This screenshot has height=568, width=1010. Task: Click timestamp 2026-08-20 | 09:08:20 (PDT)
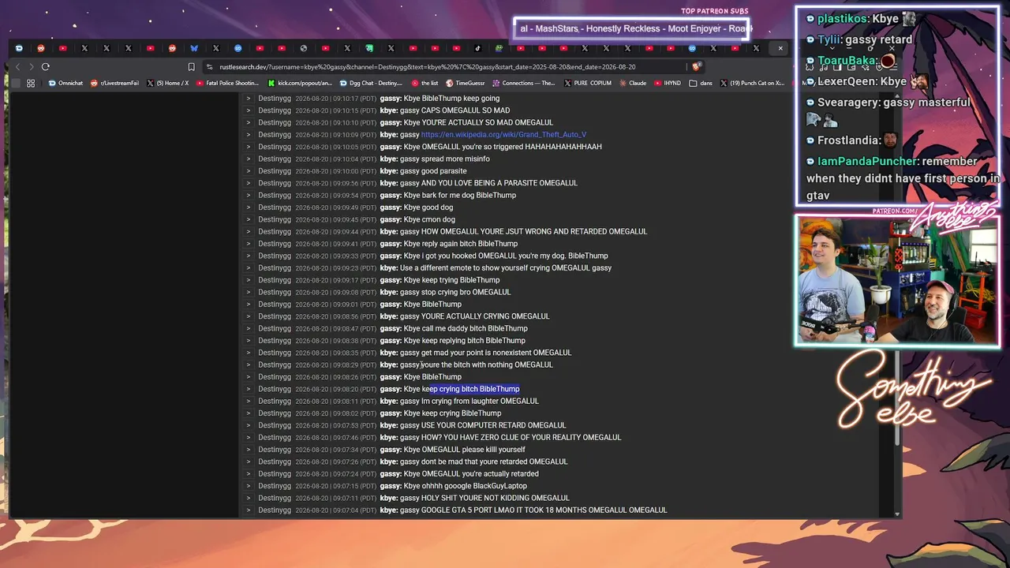(x=335, y=389)
